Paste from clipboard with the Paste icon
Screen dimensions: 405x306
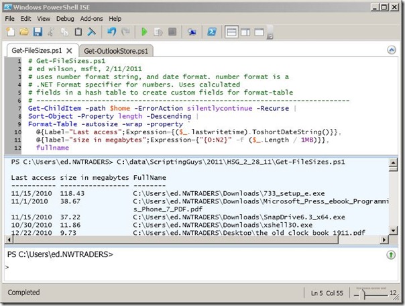pyautogui.click(x=78, y=32)
